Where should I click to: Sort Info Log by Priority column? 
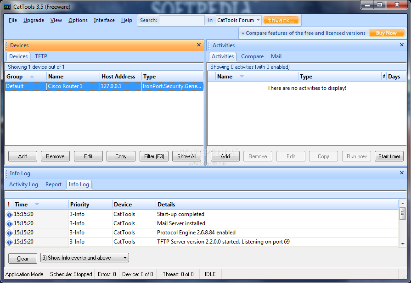tap(90, 205)
